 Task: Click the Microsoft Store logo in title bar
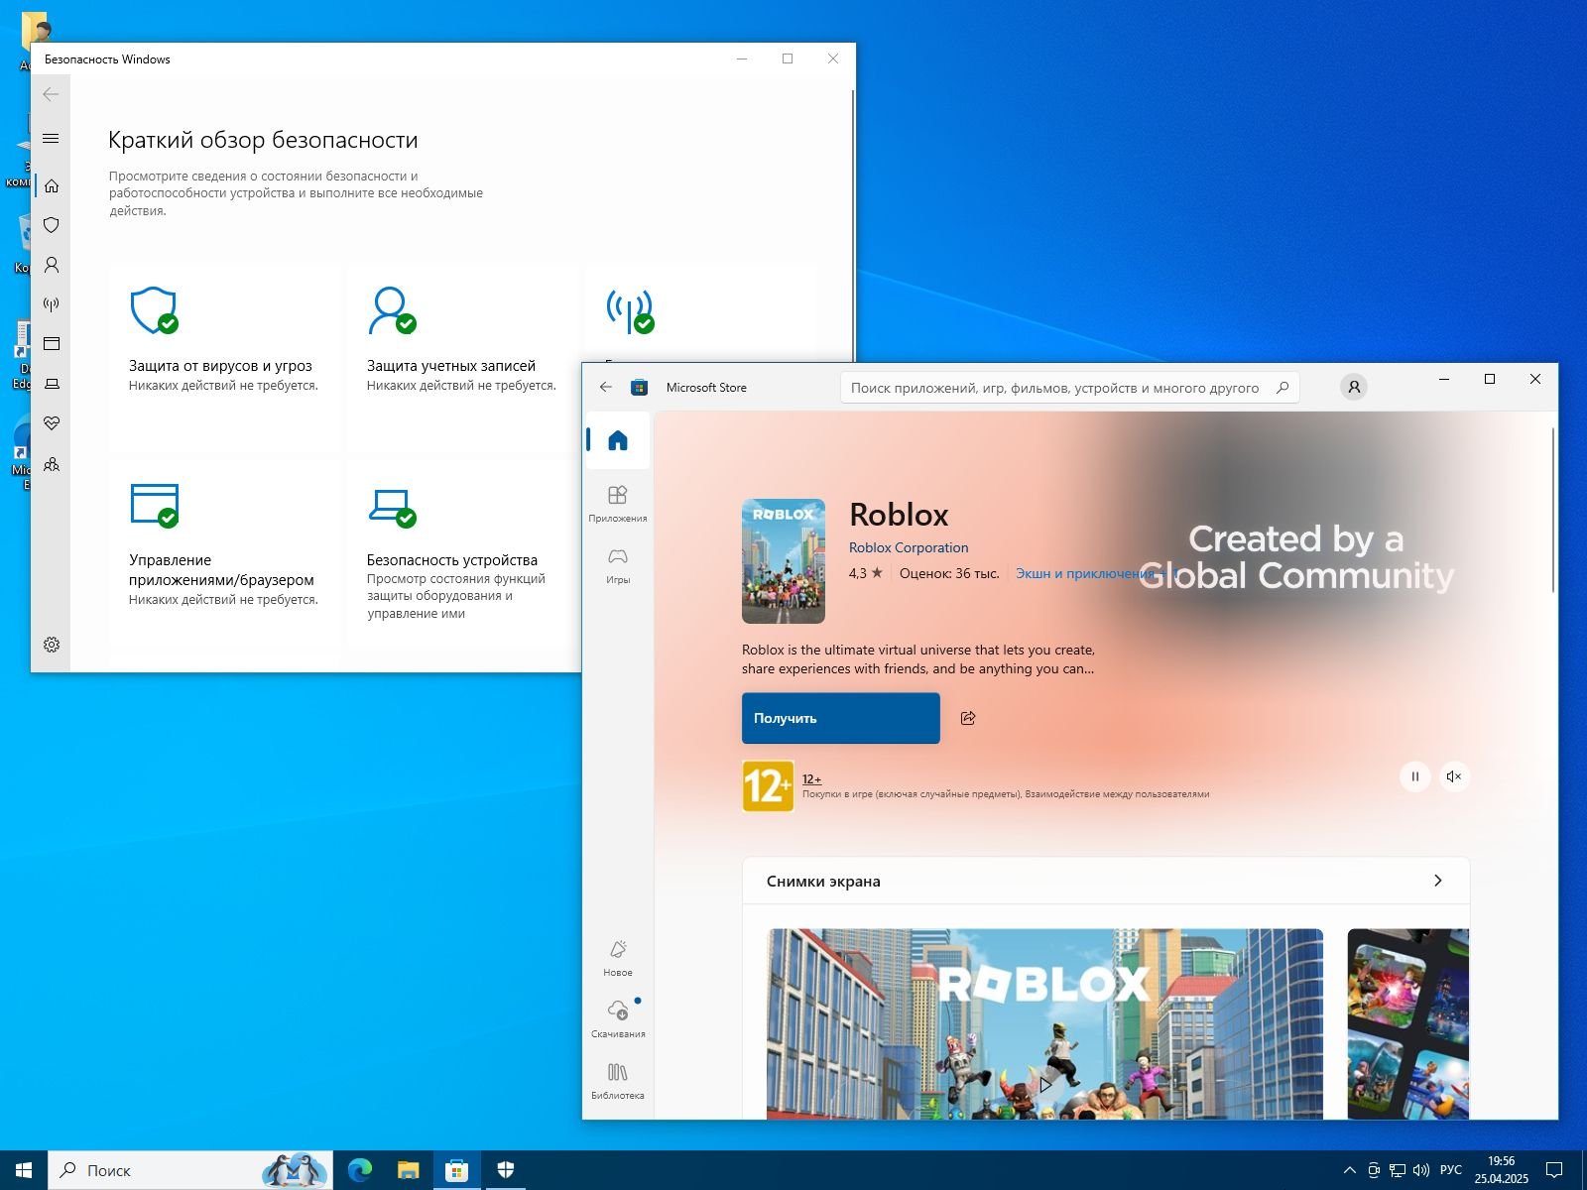[640, 388]
